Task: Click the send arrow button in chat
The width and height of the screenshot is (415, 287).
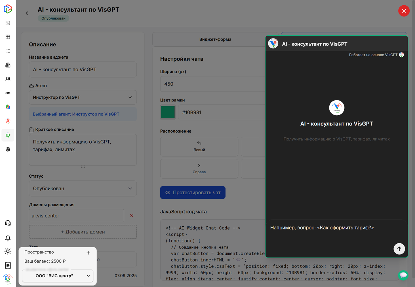Action: pyautogui.click(x=399, y=249)
